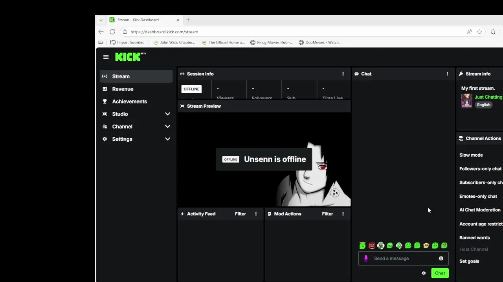
Task: Insert the laughing brown-haired emote
Action: click(x=426, y=246)
